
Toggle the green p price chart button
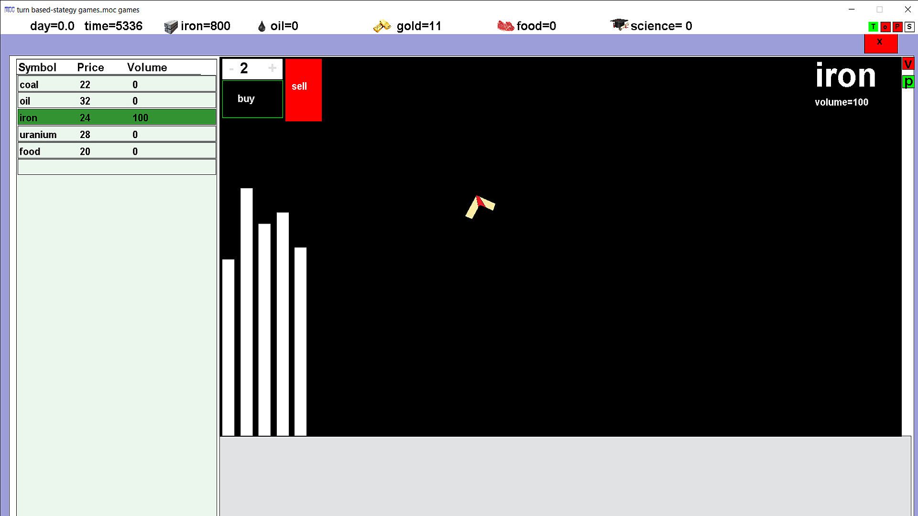pyautogui.click(x=908, y=82)
